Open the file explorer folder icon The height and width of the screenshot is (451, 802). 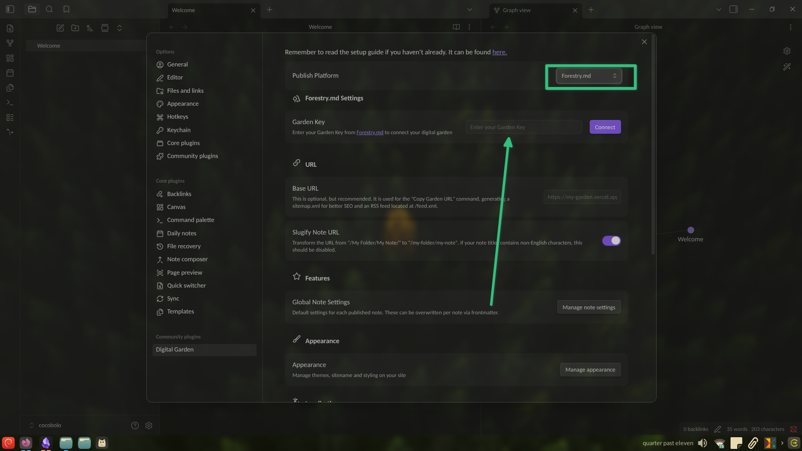coord(32,9)
